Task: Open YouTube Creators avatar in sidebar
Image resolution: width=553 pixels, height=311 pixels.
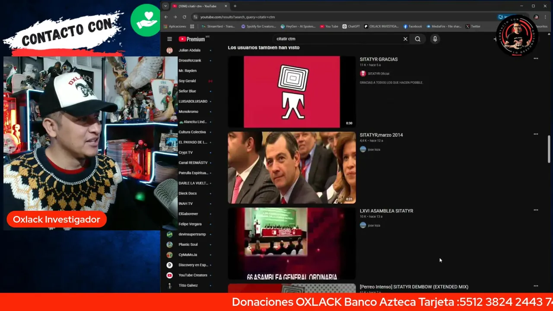Action: [169, 275]
